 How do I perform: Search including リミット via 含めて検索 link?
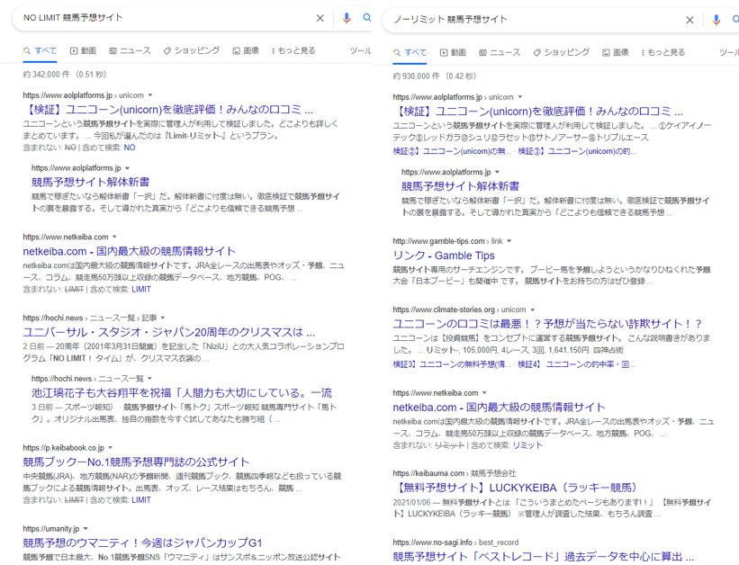point(527,445)
